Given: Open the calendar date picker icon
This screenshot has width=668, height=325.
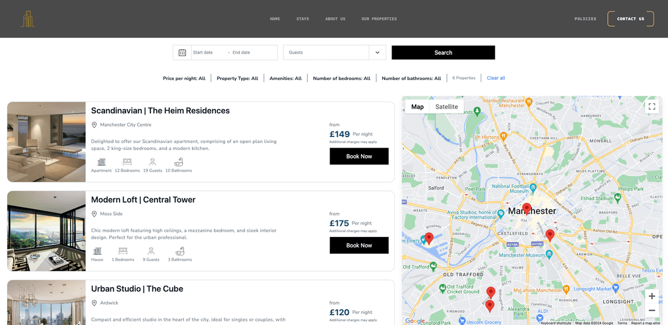Looking at the screenshot, I should 183,53.
